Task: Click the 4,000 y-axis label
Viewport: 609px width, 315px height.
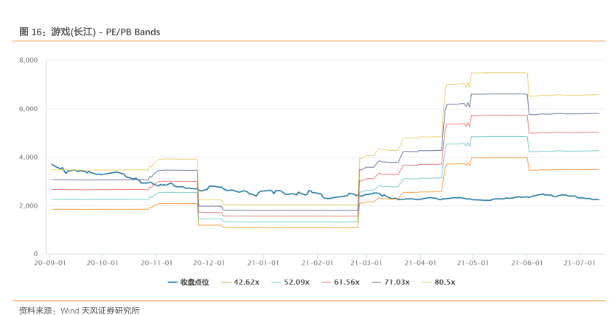Action: [28, 157]
